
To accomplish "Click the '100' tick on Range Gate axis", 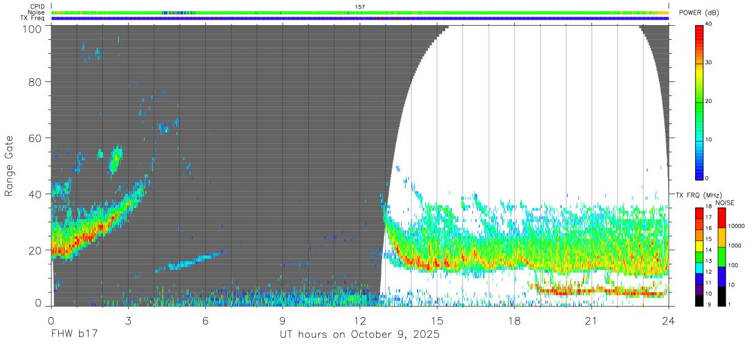I will [x=32, y=29].
